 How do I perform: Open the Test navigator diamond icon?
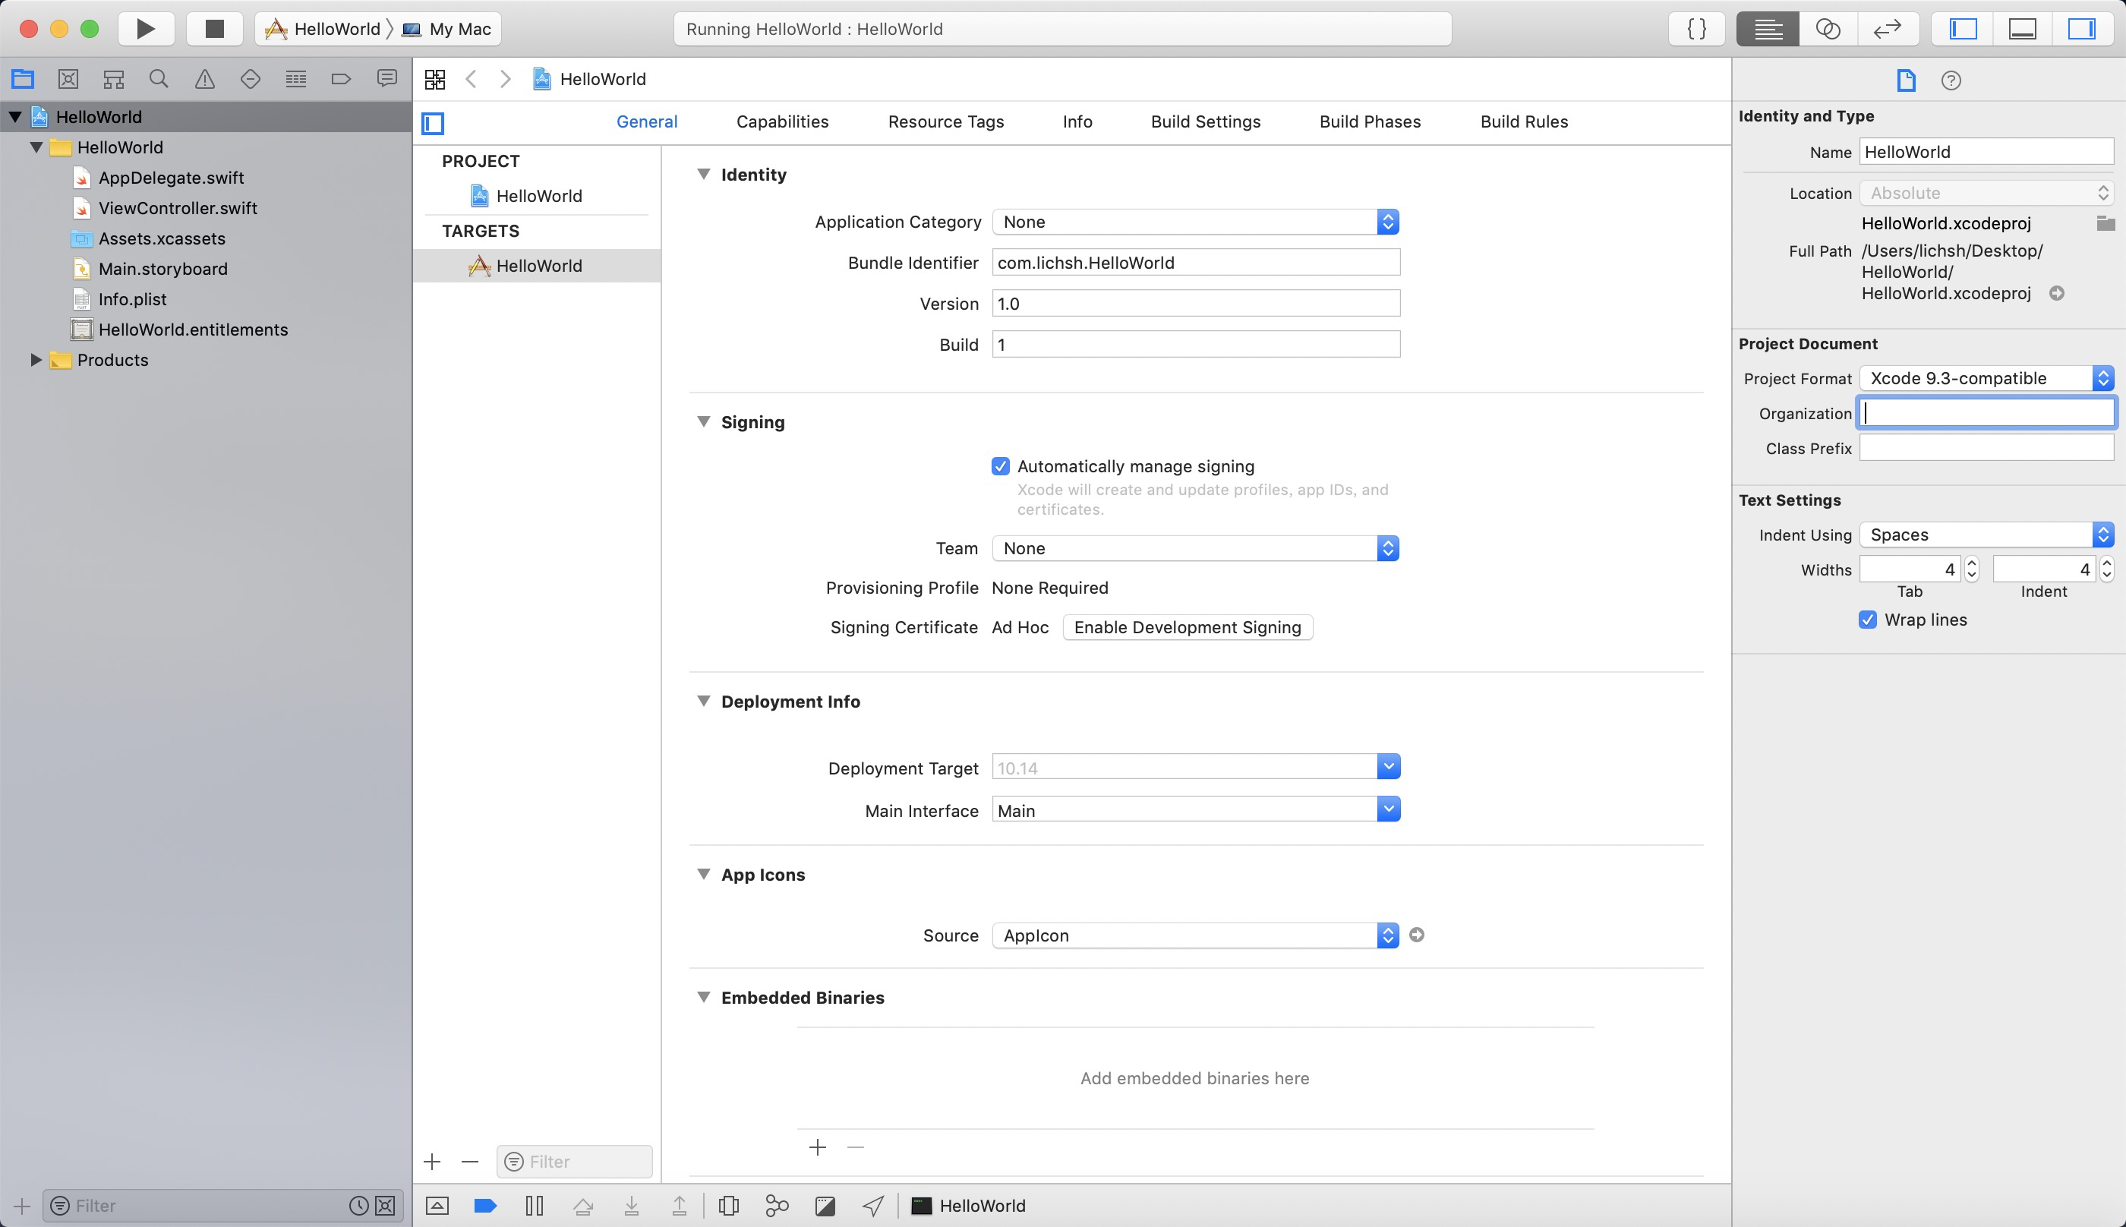(x=251, y=79)
